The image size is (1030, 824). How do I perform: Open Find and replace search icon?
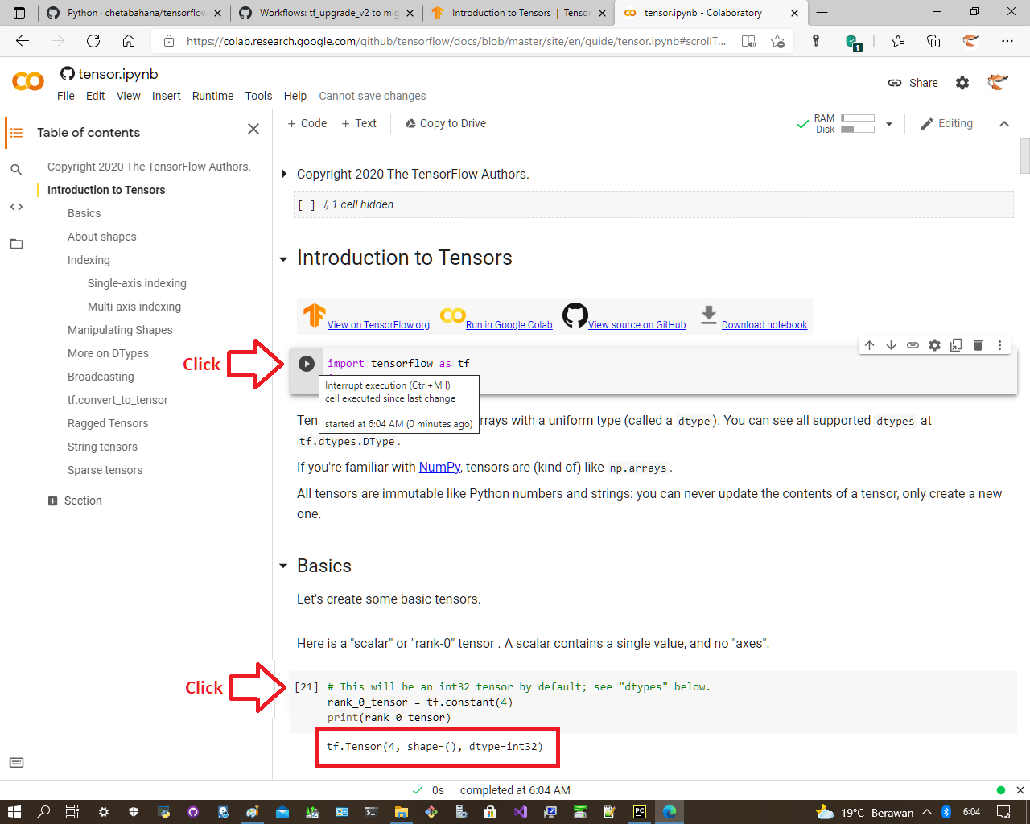click(x=16, y=170)
